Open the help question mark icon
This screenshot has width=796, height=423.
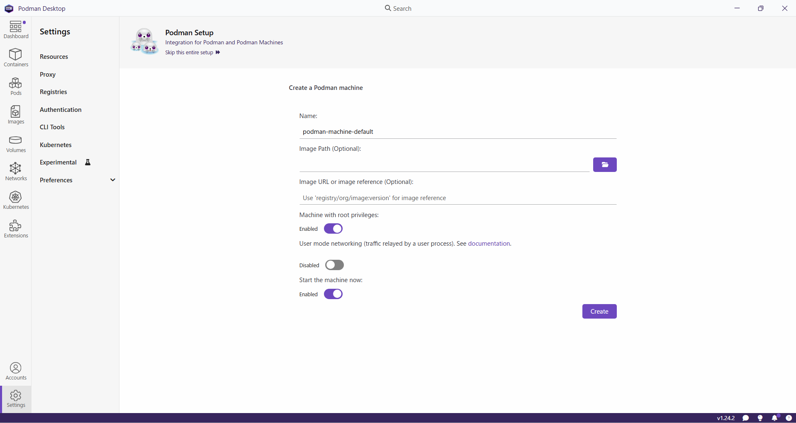click(789, 418)
